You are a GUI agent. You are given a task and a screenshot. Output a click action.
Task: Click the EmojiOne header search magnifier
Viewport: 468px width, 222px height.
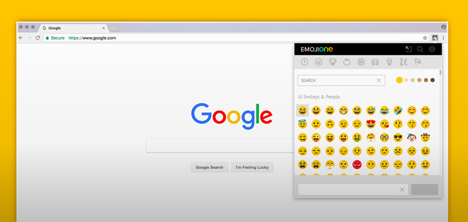pos(420,50)
